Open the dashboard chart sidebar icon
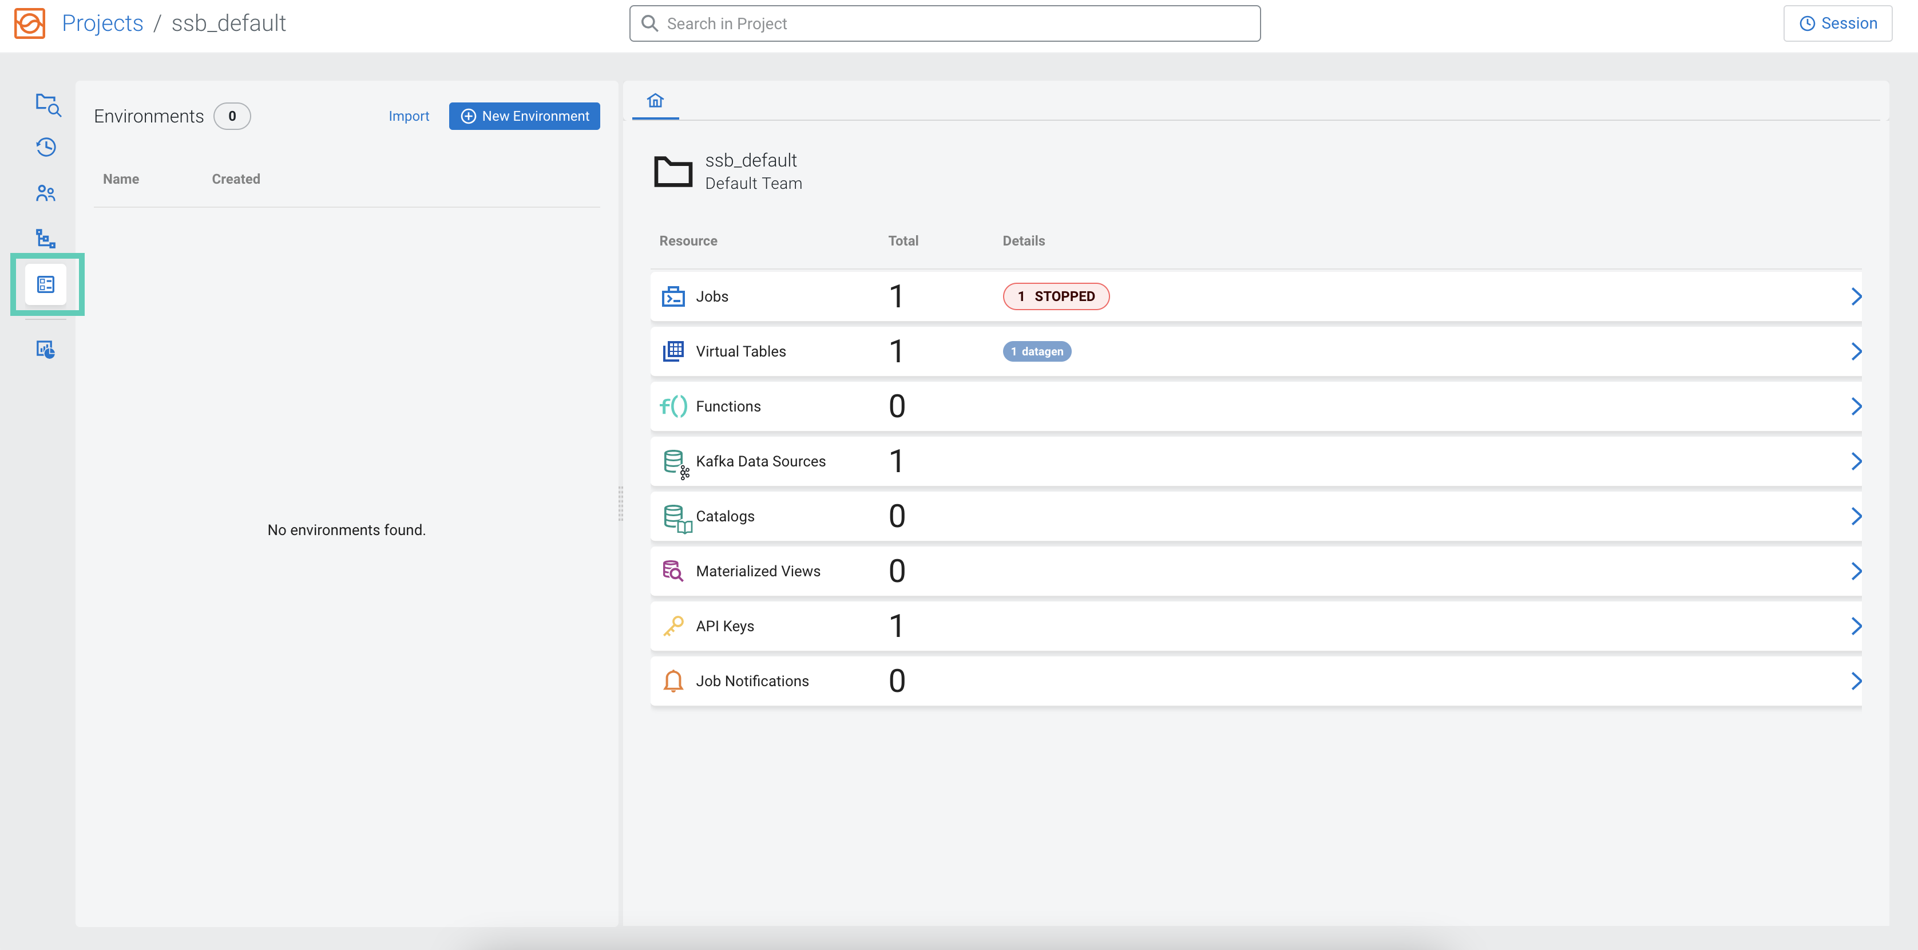1918x950 pixels. [45, 349]
